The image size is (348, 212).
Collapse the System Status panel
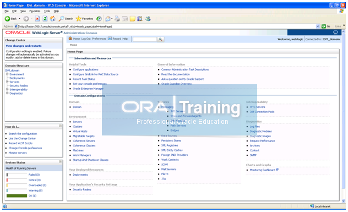pos(60,161)
